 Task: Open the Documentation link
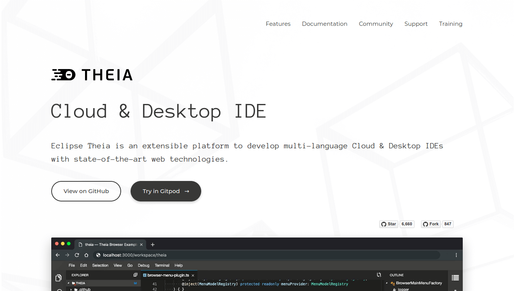click(325, 24)
